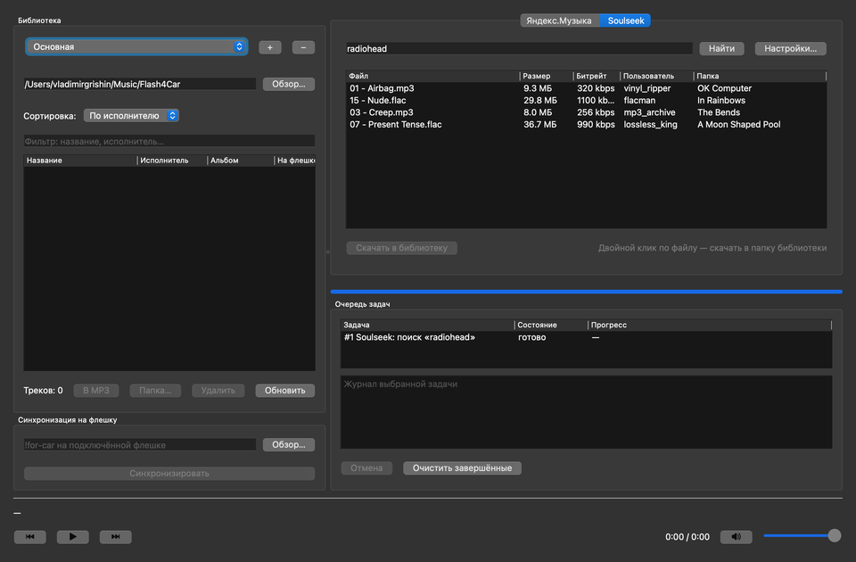Sort results by the Файл column
This screenshot has width=856, height=562.
(x=432, y=76)
